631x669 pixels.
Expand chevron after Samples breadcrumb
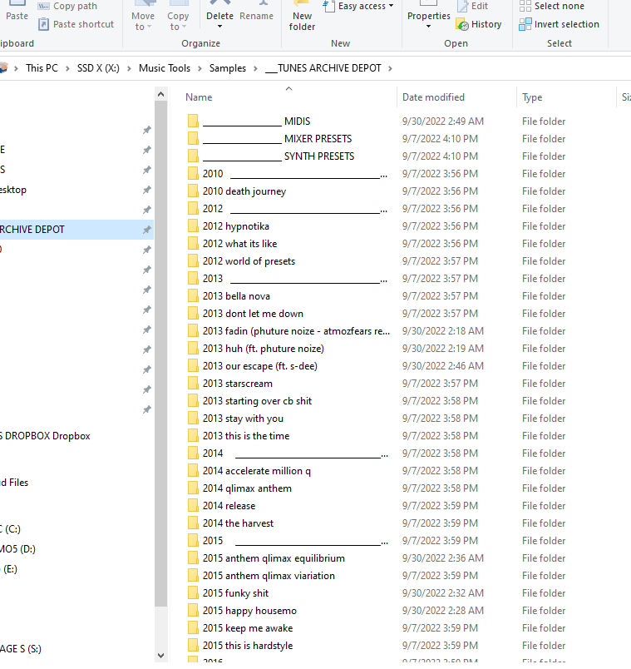[x=255, y=69]
